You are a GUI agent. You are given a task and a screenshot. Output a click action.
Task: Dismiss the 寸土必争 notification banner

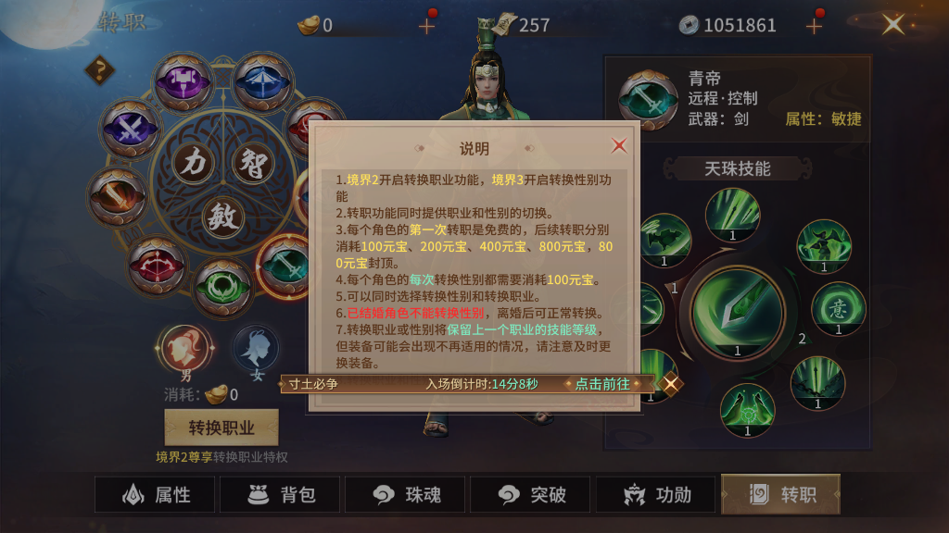671,384
